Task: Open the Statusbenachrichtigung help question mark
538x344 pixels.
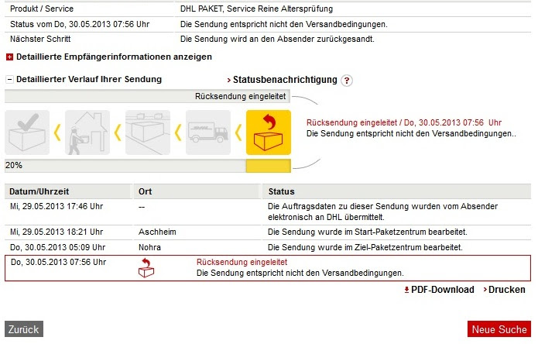Action: (347, 81)
